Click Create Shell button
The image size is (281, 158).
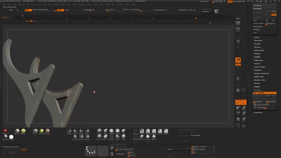(258, 23)
